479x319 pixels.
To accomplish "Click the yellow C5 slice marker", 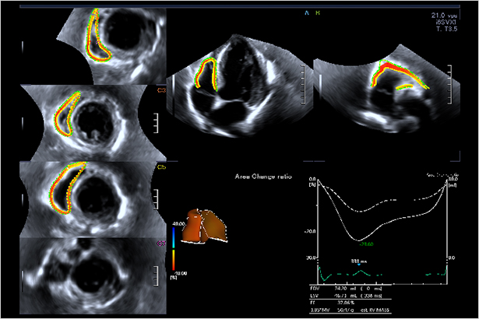I will [162, 167].
